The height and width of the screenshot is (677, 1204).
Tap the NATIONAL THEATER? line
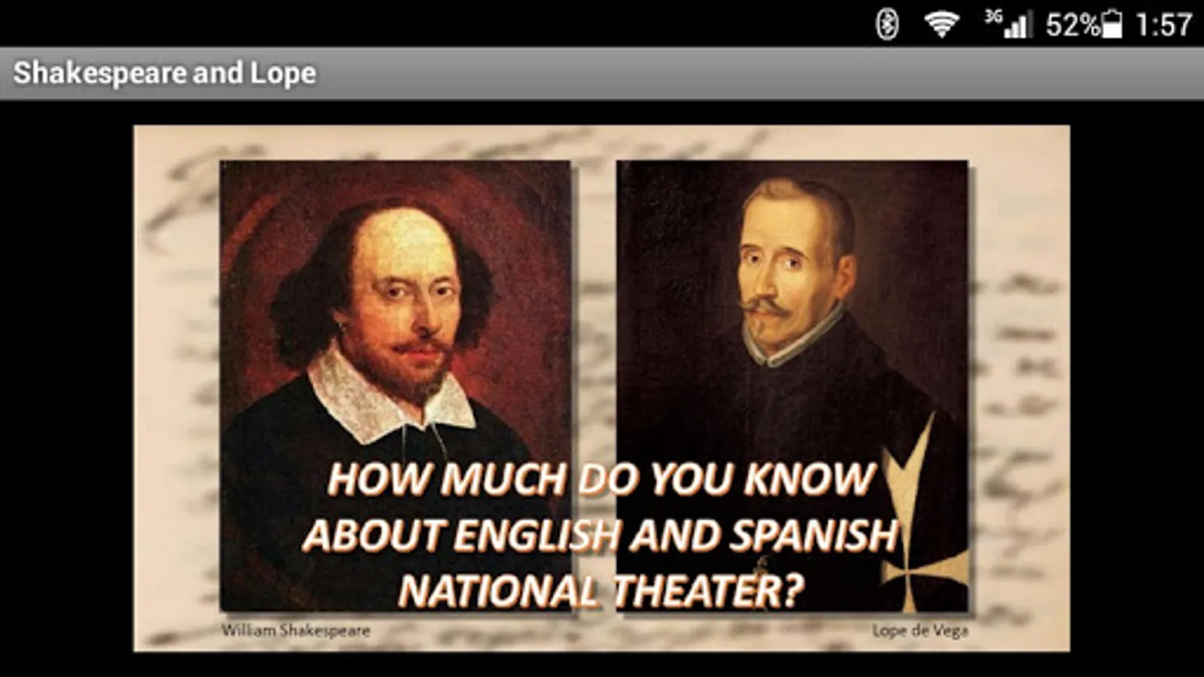(601, 590)
